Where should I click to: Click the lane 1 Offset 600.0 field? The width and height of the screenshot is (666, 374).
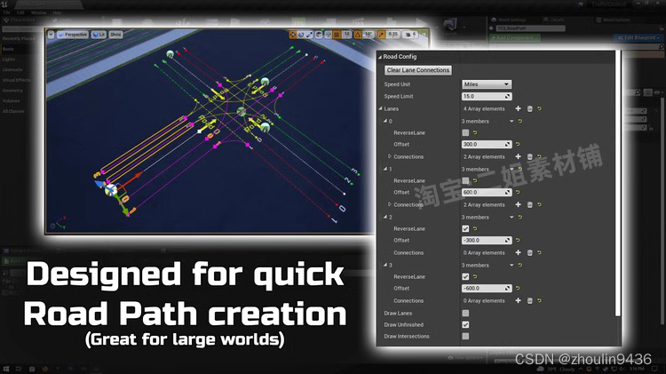coord(487,193)
